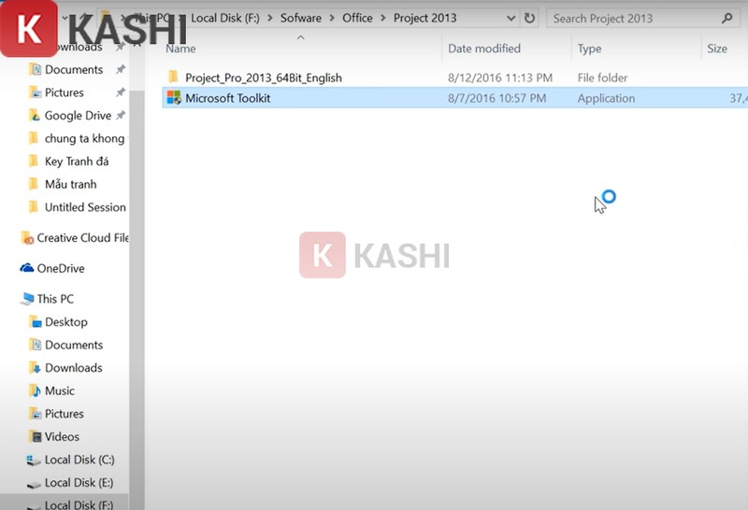Expand the chevron after Local Disk (F:)
Screen dimensions: 748x510
click(270, 18)
